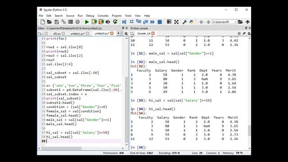The height and width of the screenshot is (162, 288).
Task: Step to the next line in debugger
Action: (x=131, y=22)
